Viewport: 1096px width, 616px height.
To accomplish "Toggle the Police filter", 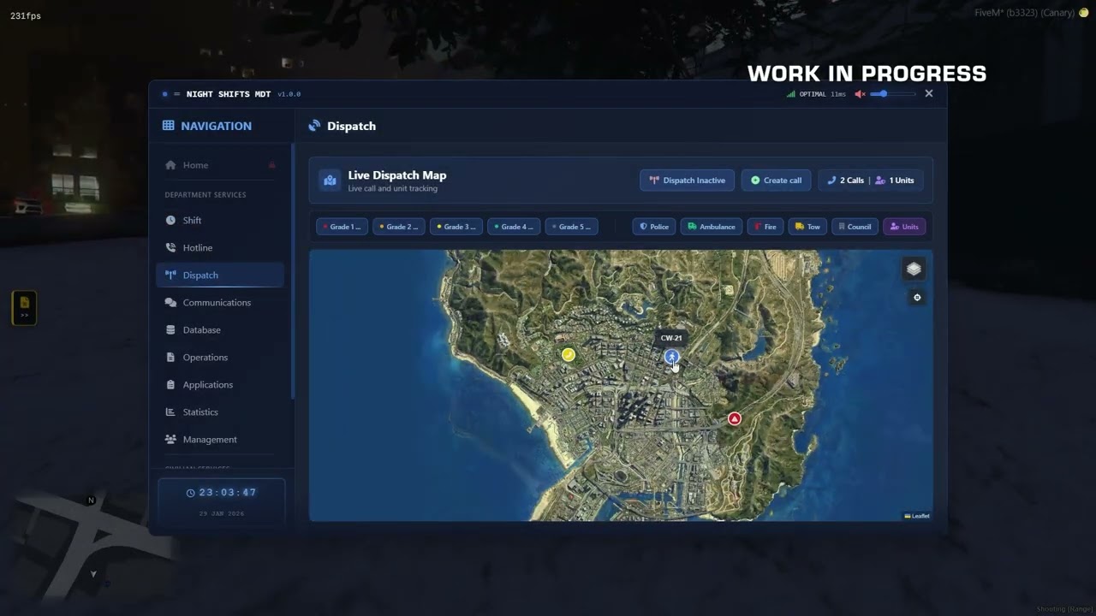I will pyautogui.click(x=654, y=227).
